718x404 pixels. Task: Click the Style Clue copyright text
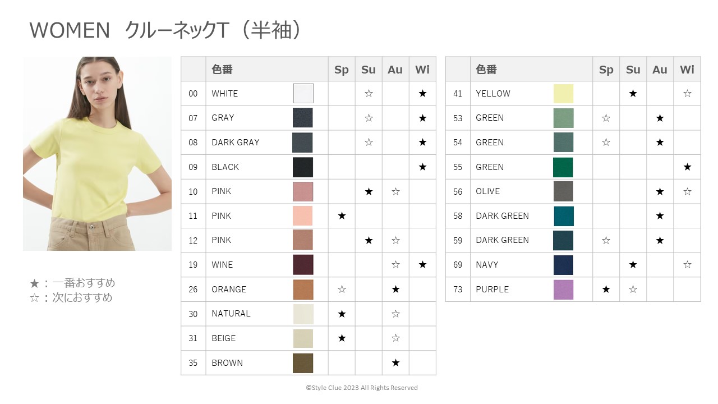(x=362, y=388)
